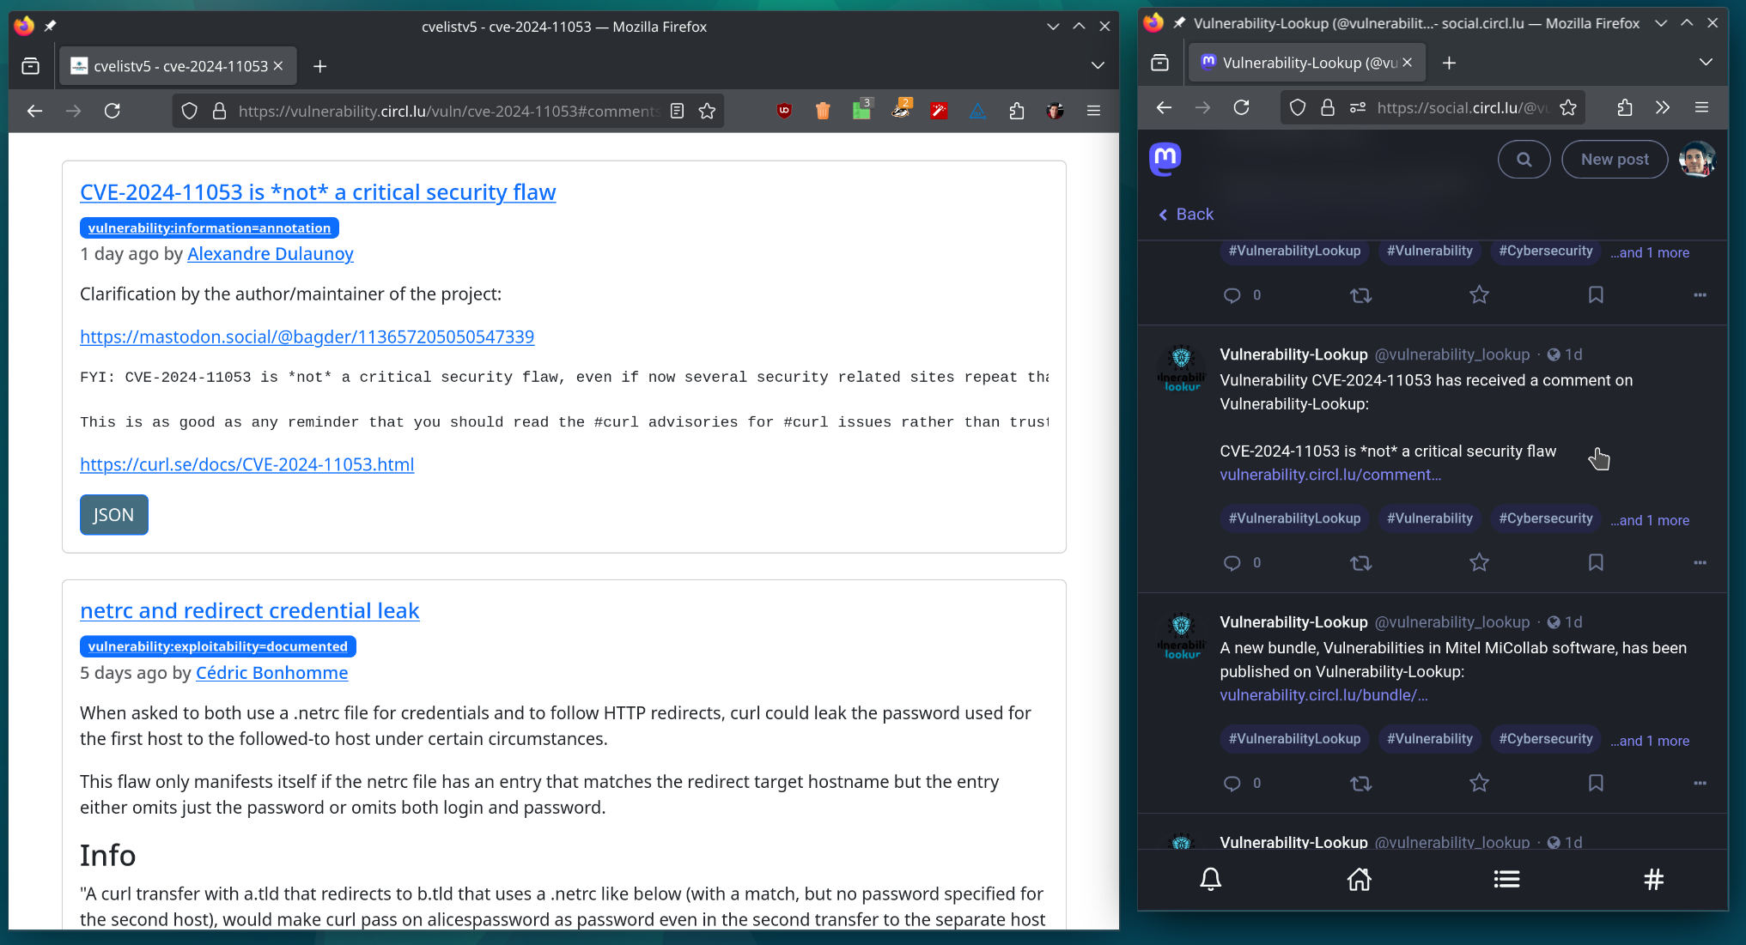Toggle the star/favorite on third Mastodon post
The image size is (1746, 945).
pos(1478,784)
